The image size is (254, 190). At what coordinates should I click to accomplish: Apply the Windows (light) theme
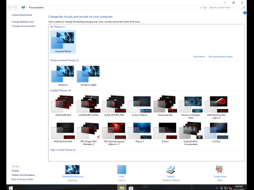click(88, 76)
